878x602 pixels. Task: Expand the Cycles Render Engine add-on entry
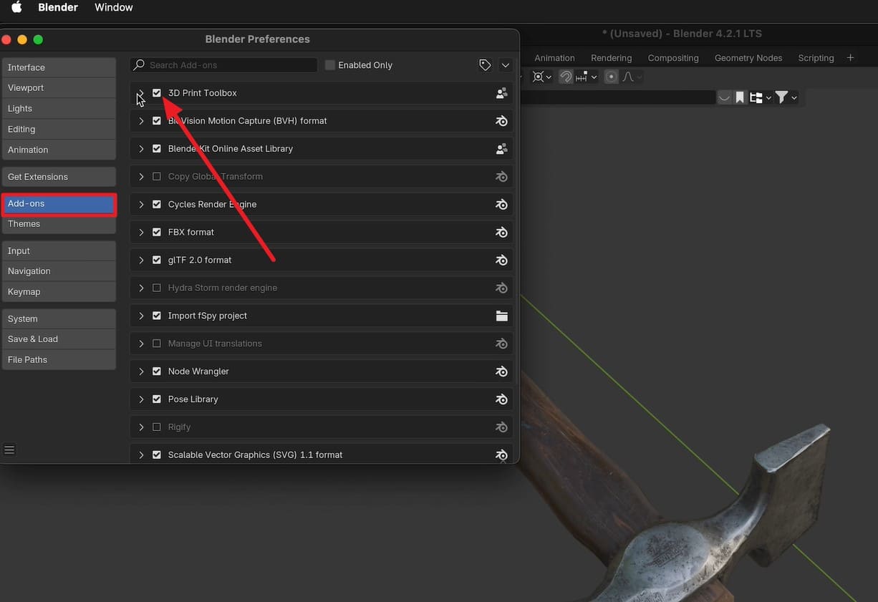(x=140, y=204)
